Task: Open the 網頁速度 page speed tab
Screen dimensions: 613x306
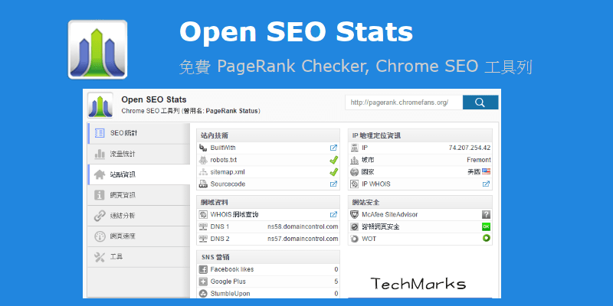Action: pos(138,236)
